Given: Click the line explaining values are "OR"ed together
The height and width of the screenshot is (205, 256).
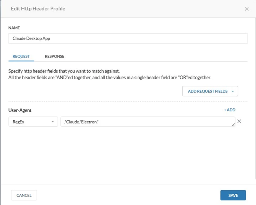Looking at the screenshot, I should 110,78.
